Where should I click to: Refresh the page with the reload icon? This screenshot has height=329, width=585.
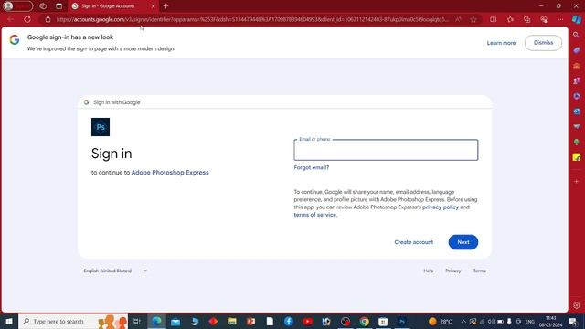tap(27, 19)
